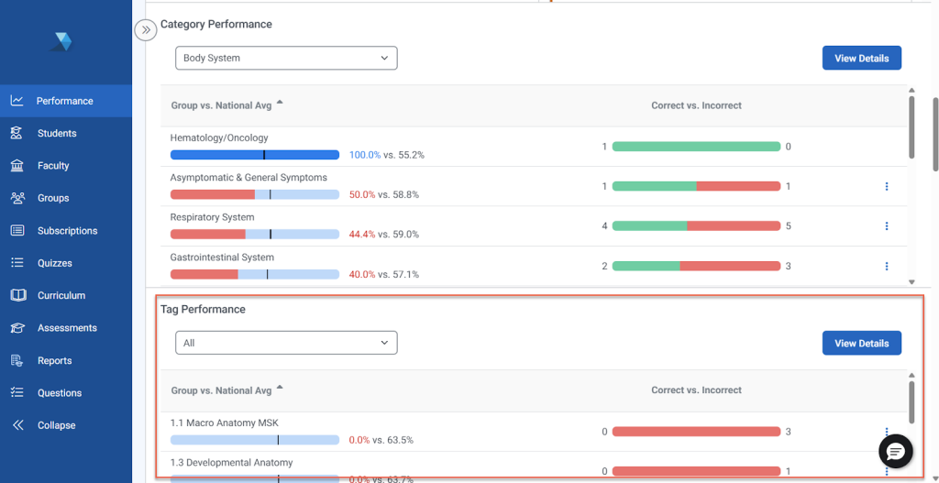Screen dimensions: 939x483
Task: Open the Tag Performance All dropdown
Action: coord(285,343)
